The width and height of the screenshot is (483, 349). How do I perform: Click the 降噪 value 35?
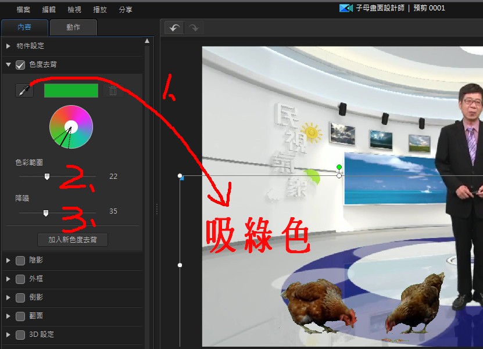point(113,211)
